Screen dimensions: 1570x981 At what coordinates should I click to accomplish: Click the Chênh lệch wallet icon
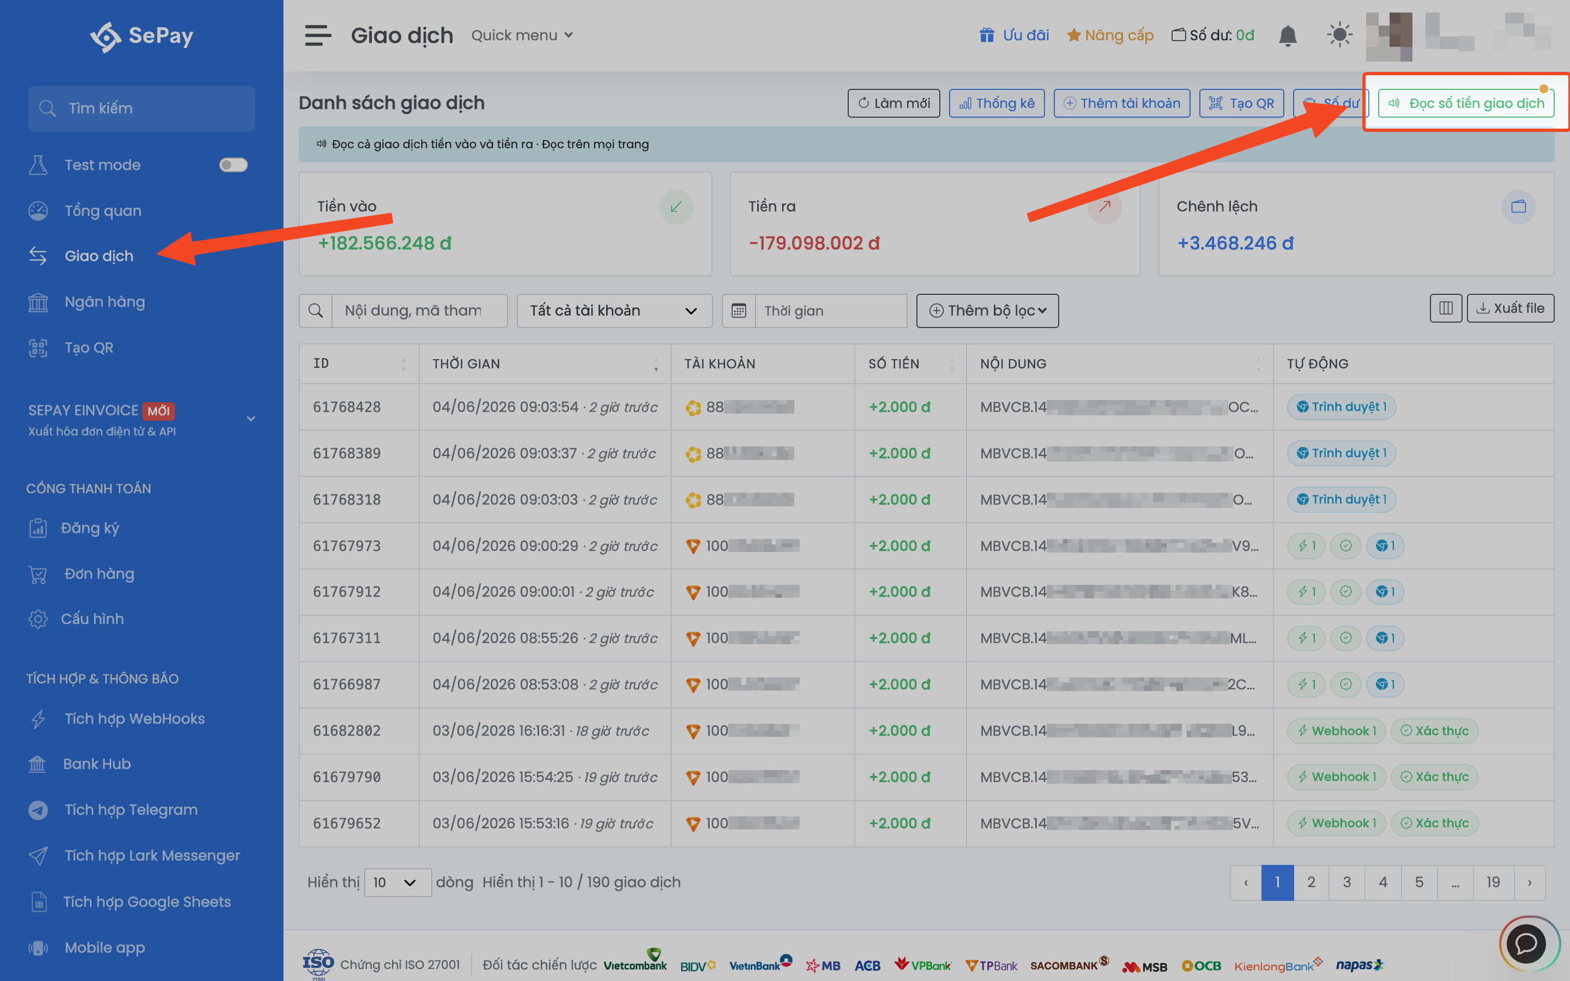(1518, 207)
